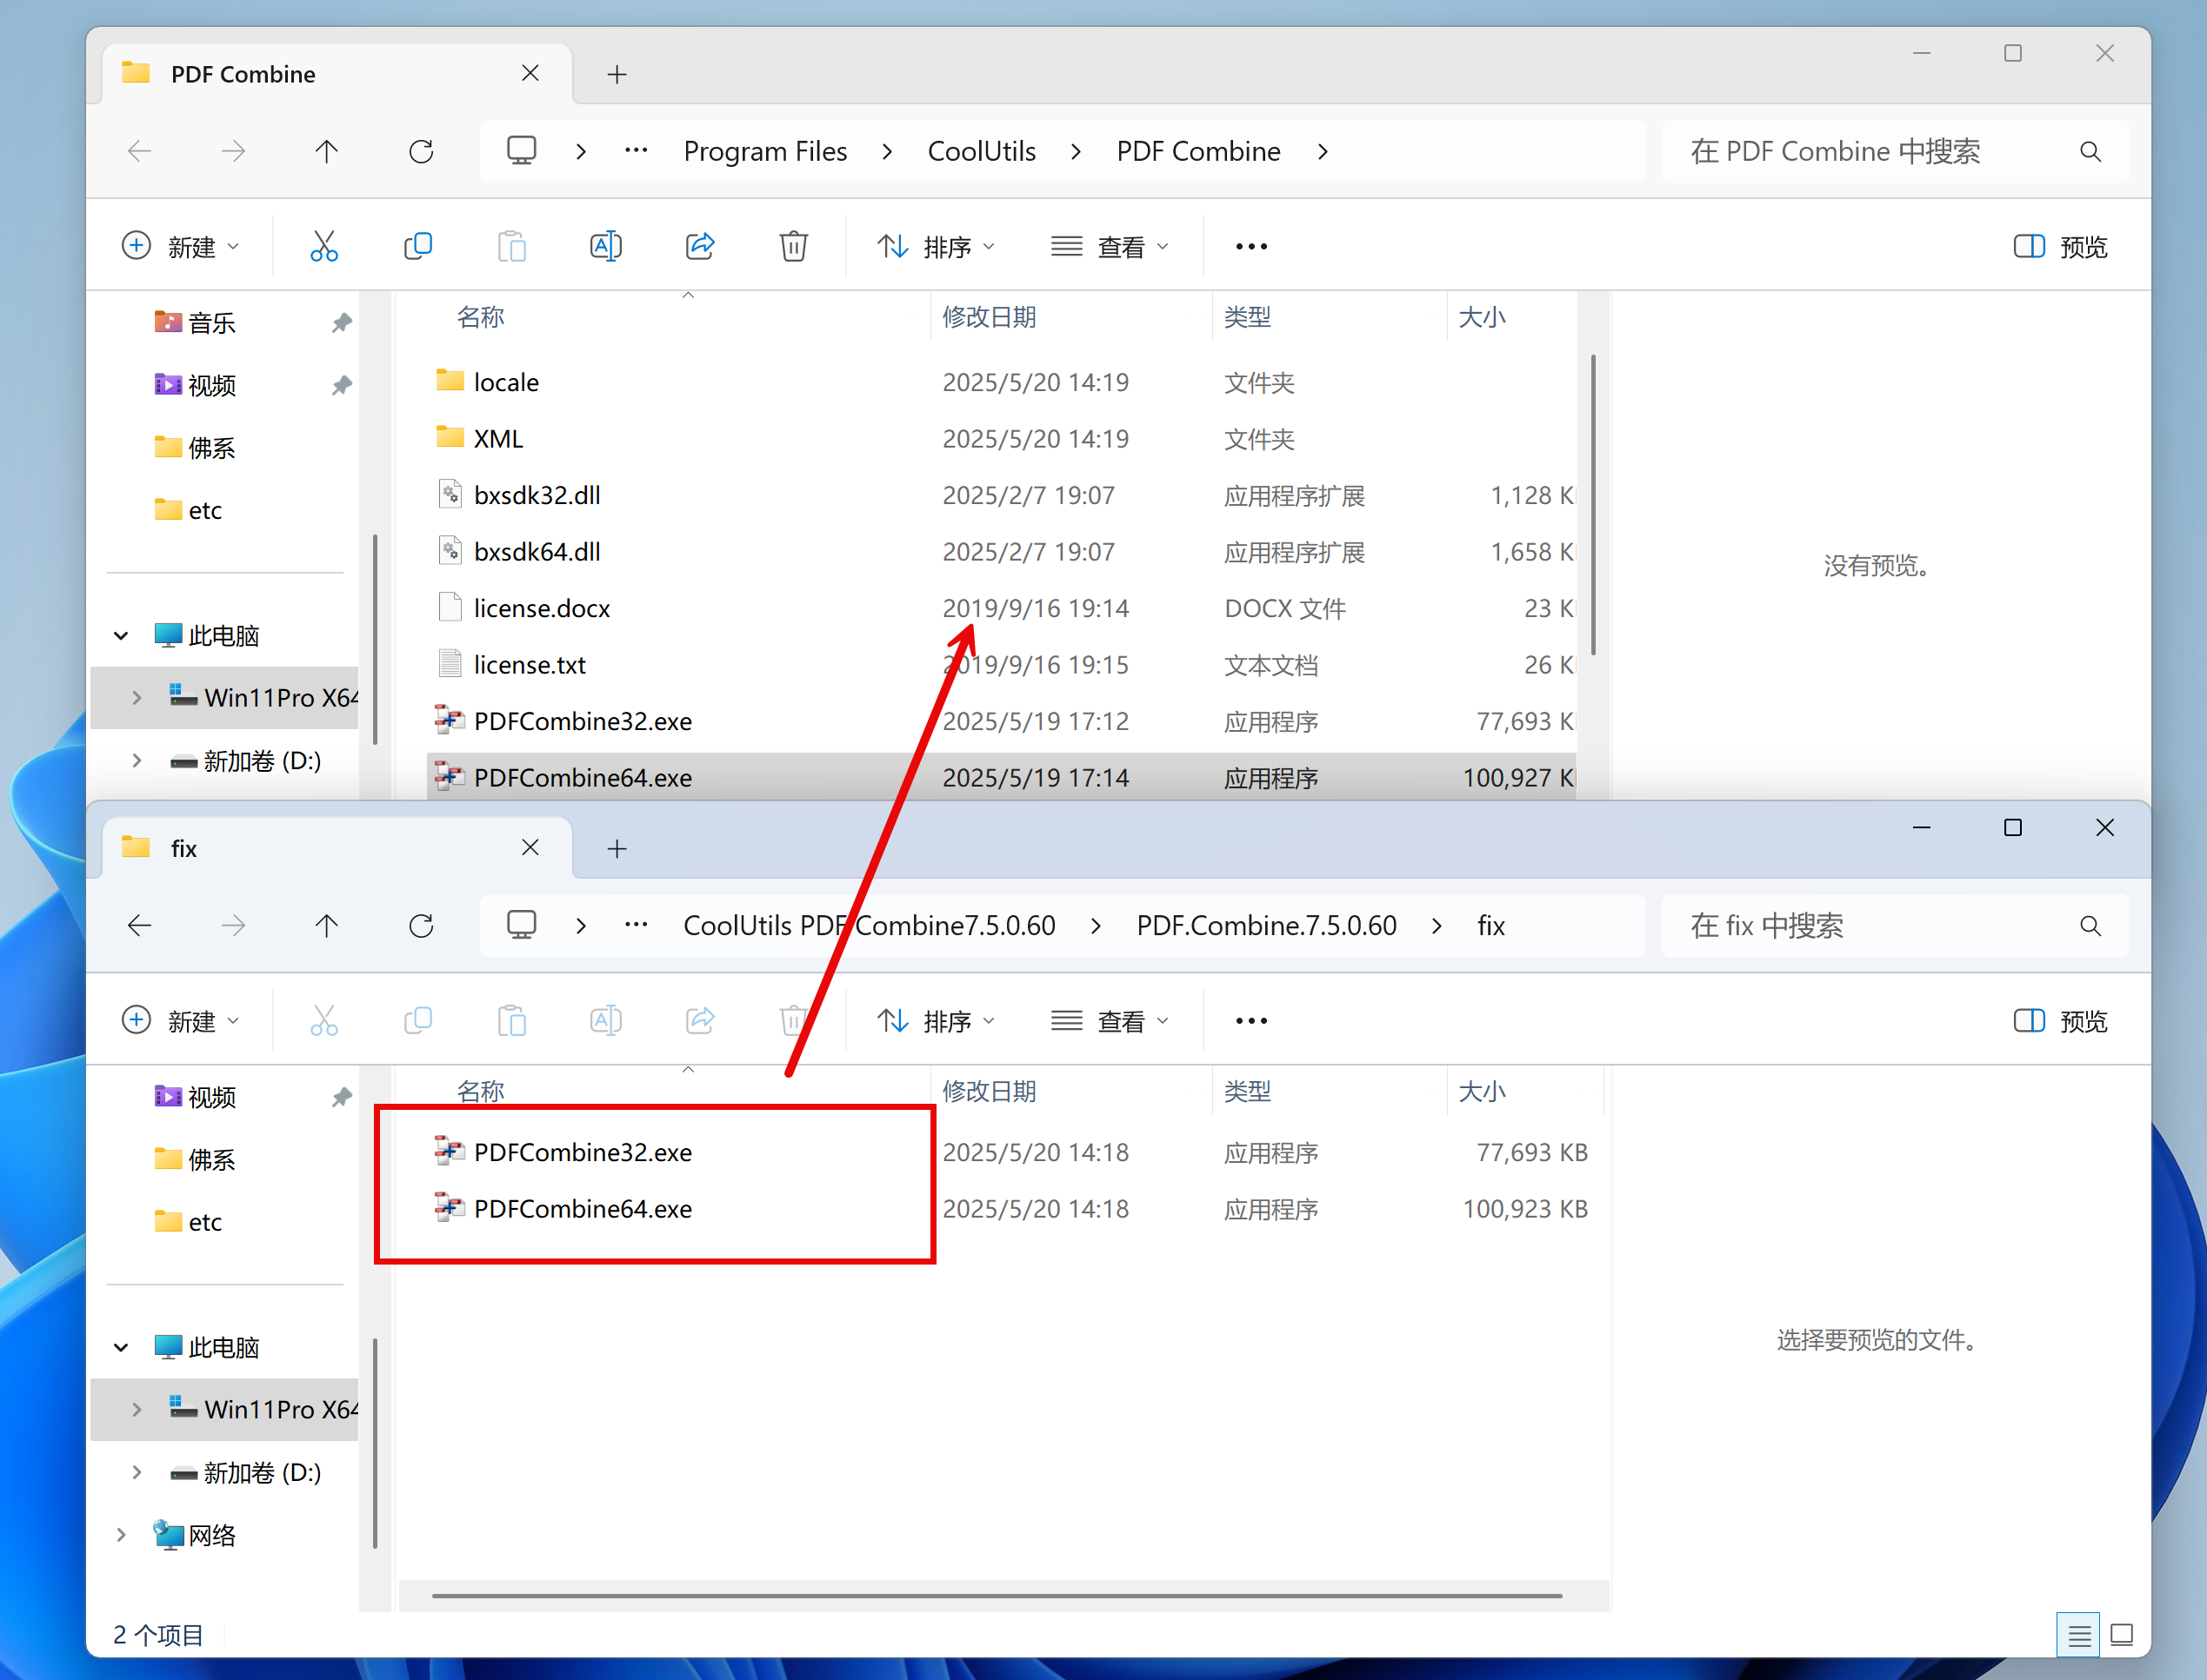Image resolution: width=2207 pixels, height=1680 pixels.
Task: Go up one level in fix window
Action: 326,925
